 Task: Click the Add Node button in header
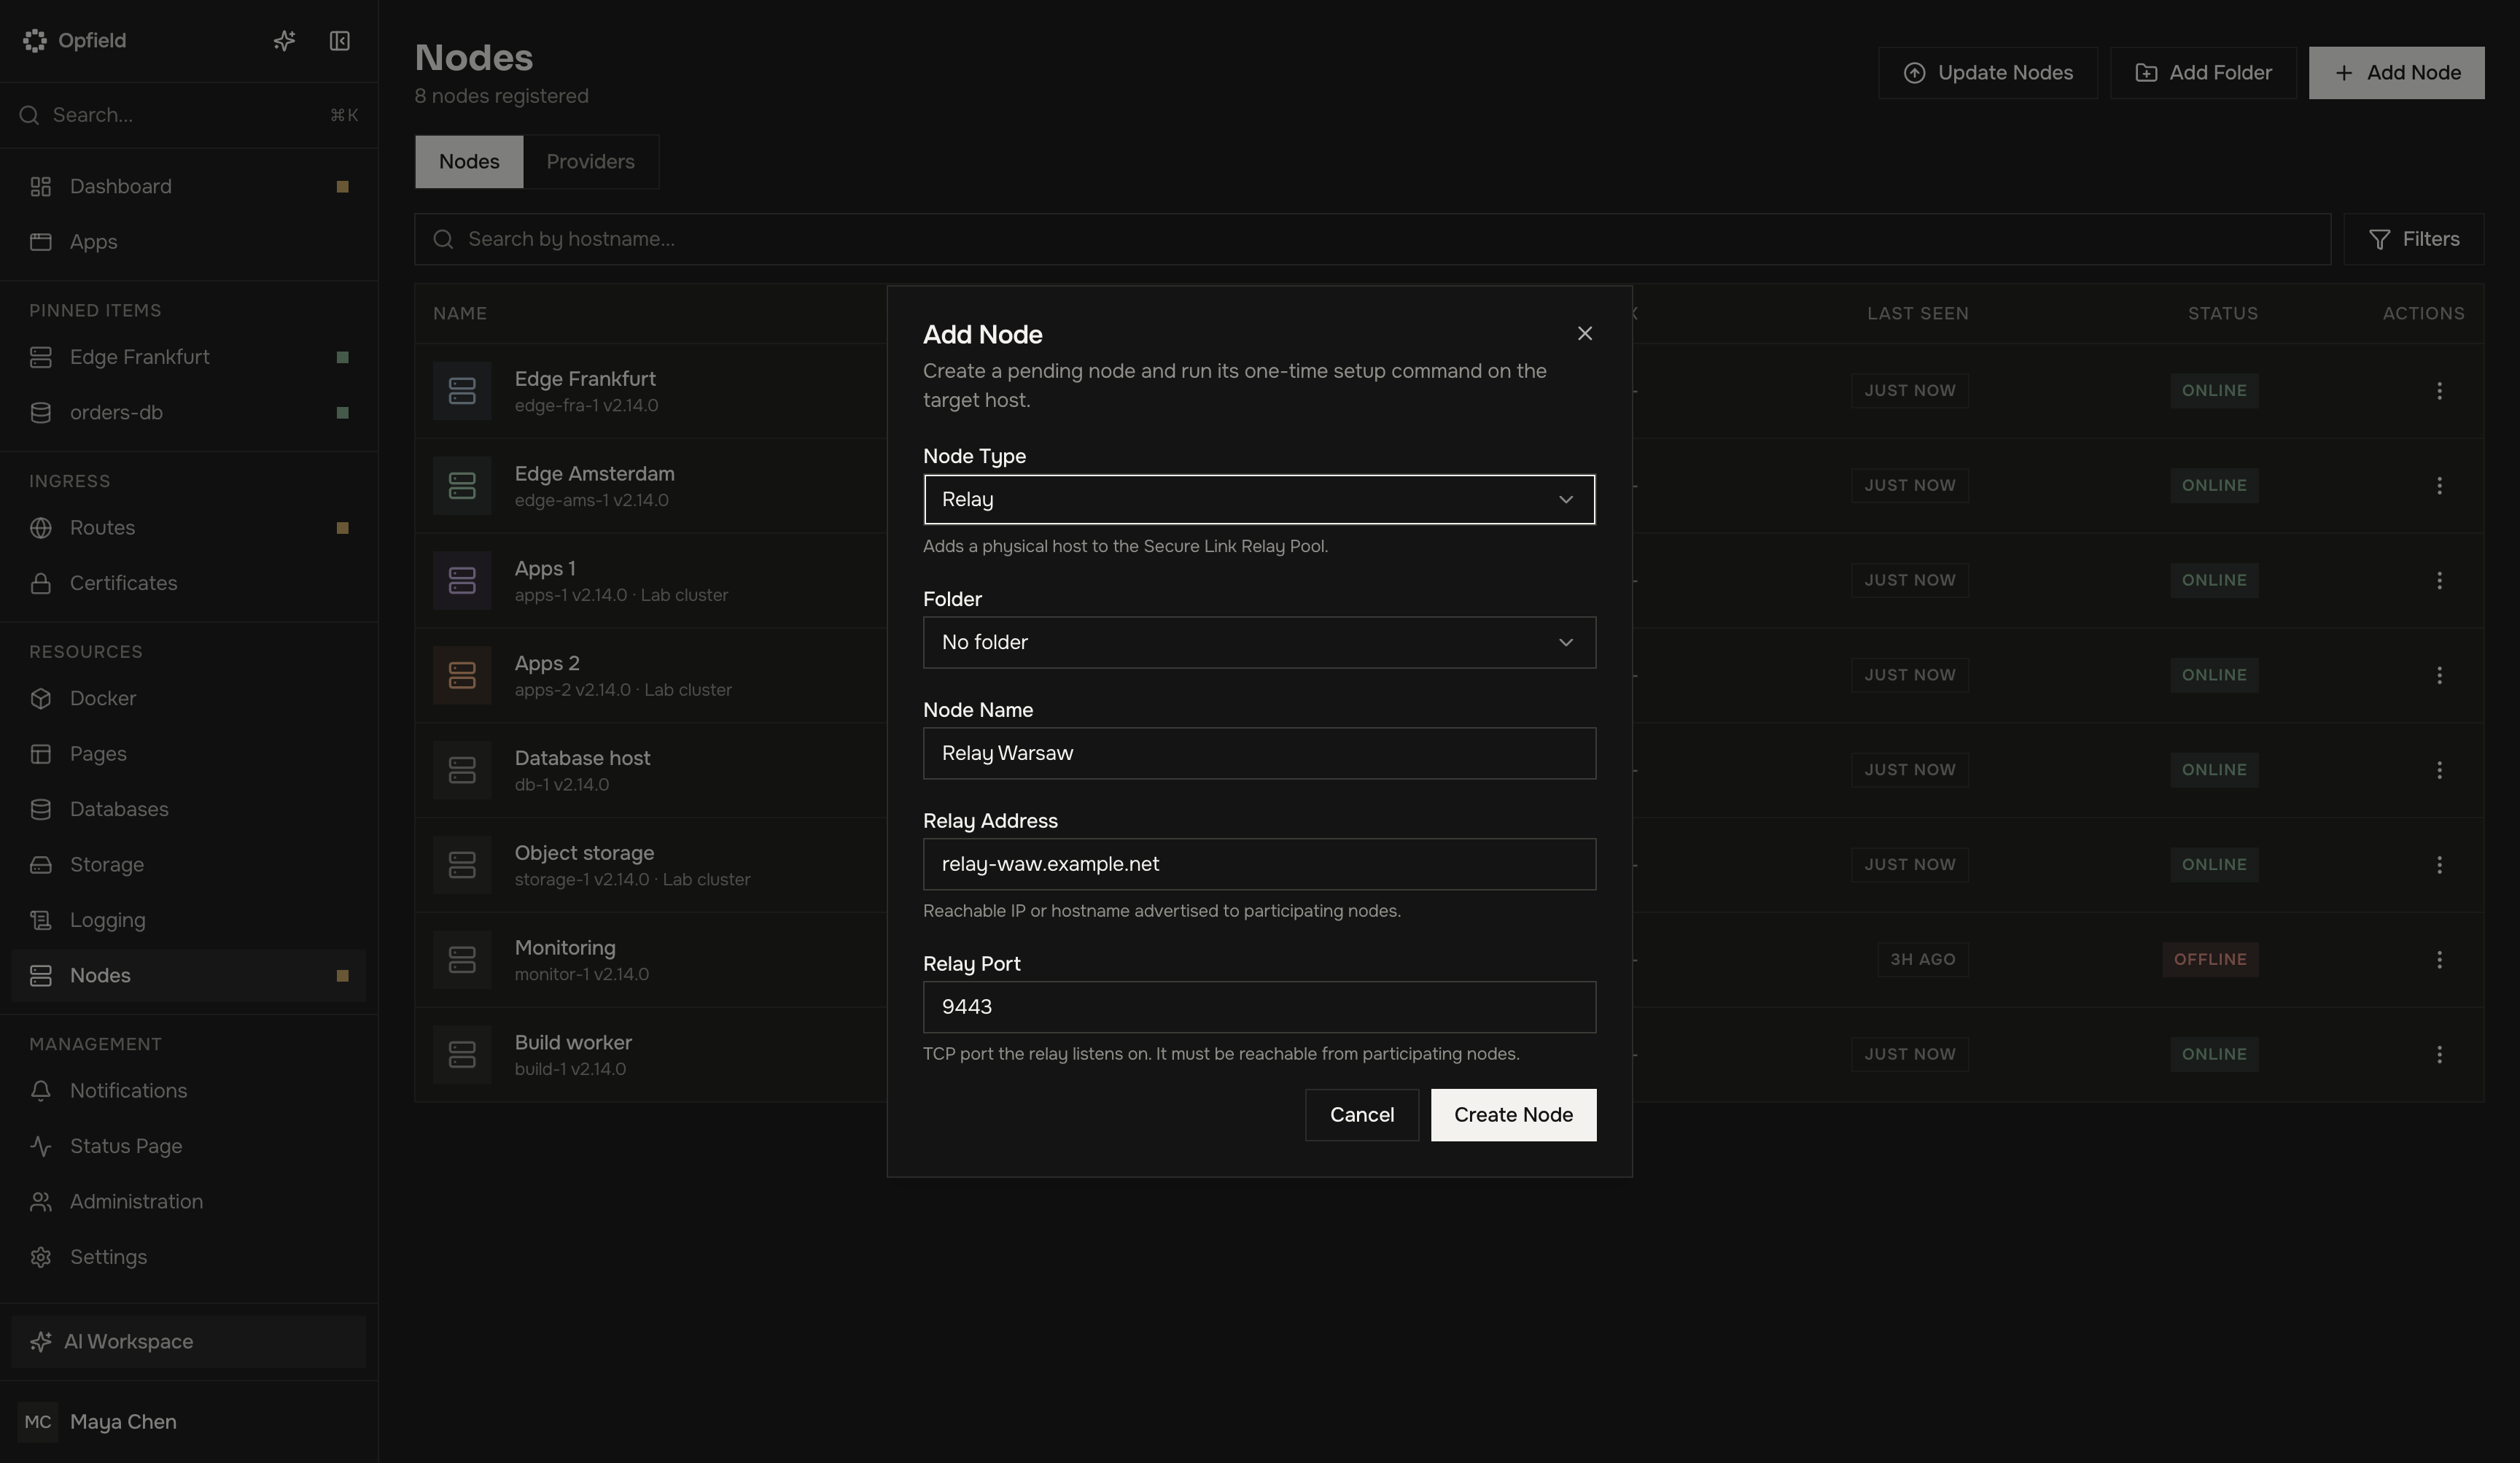[2396, 73]
